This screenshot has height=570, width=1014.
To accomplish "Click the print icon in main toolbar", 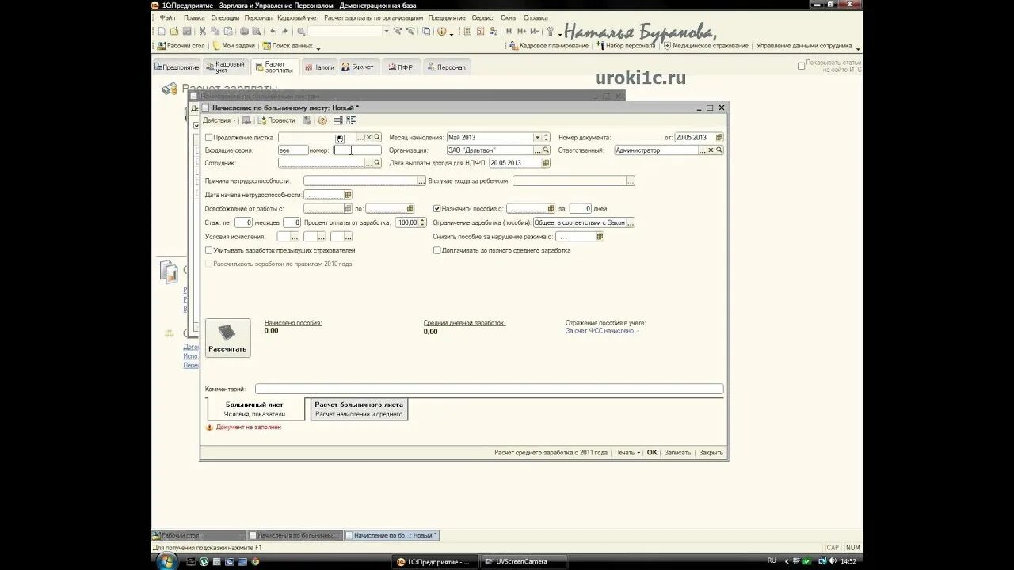I will click(244, 32).
